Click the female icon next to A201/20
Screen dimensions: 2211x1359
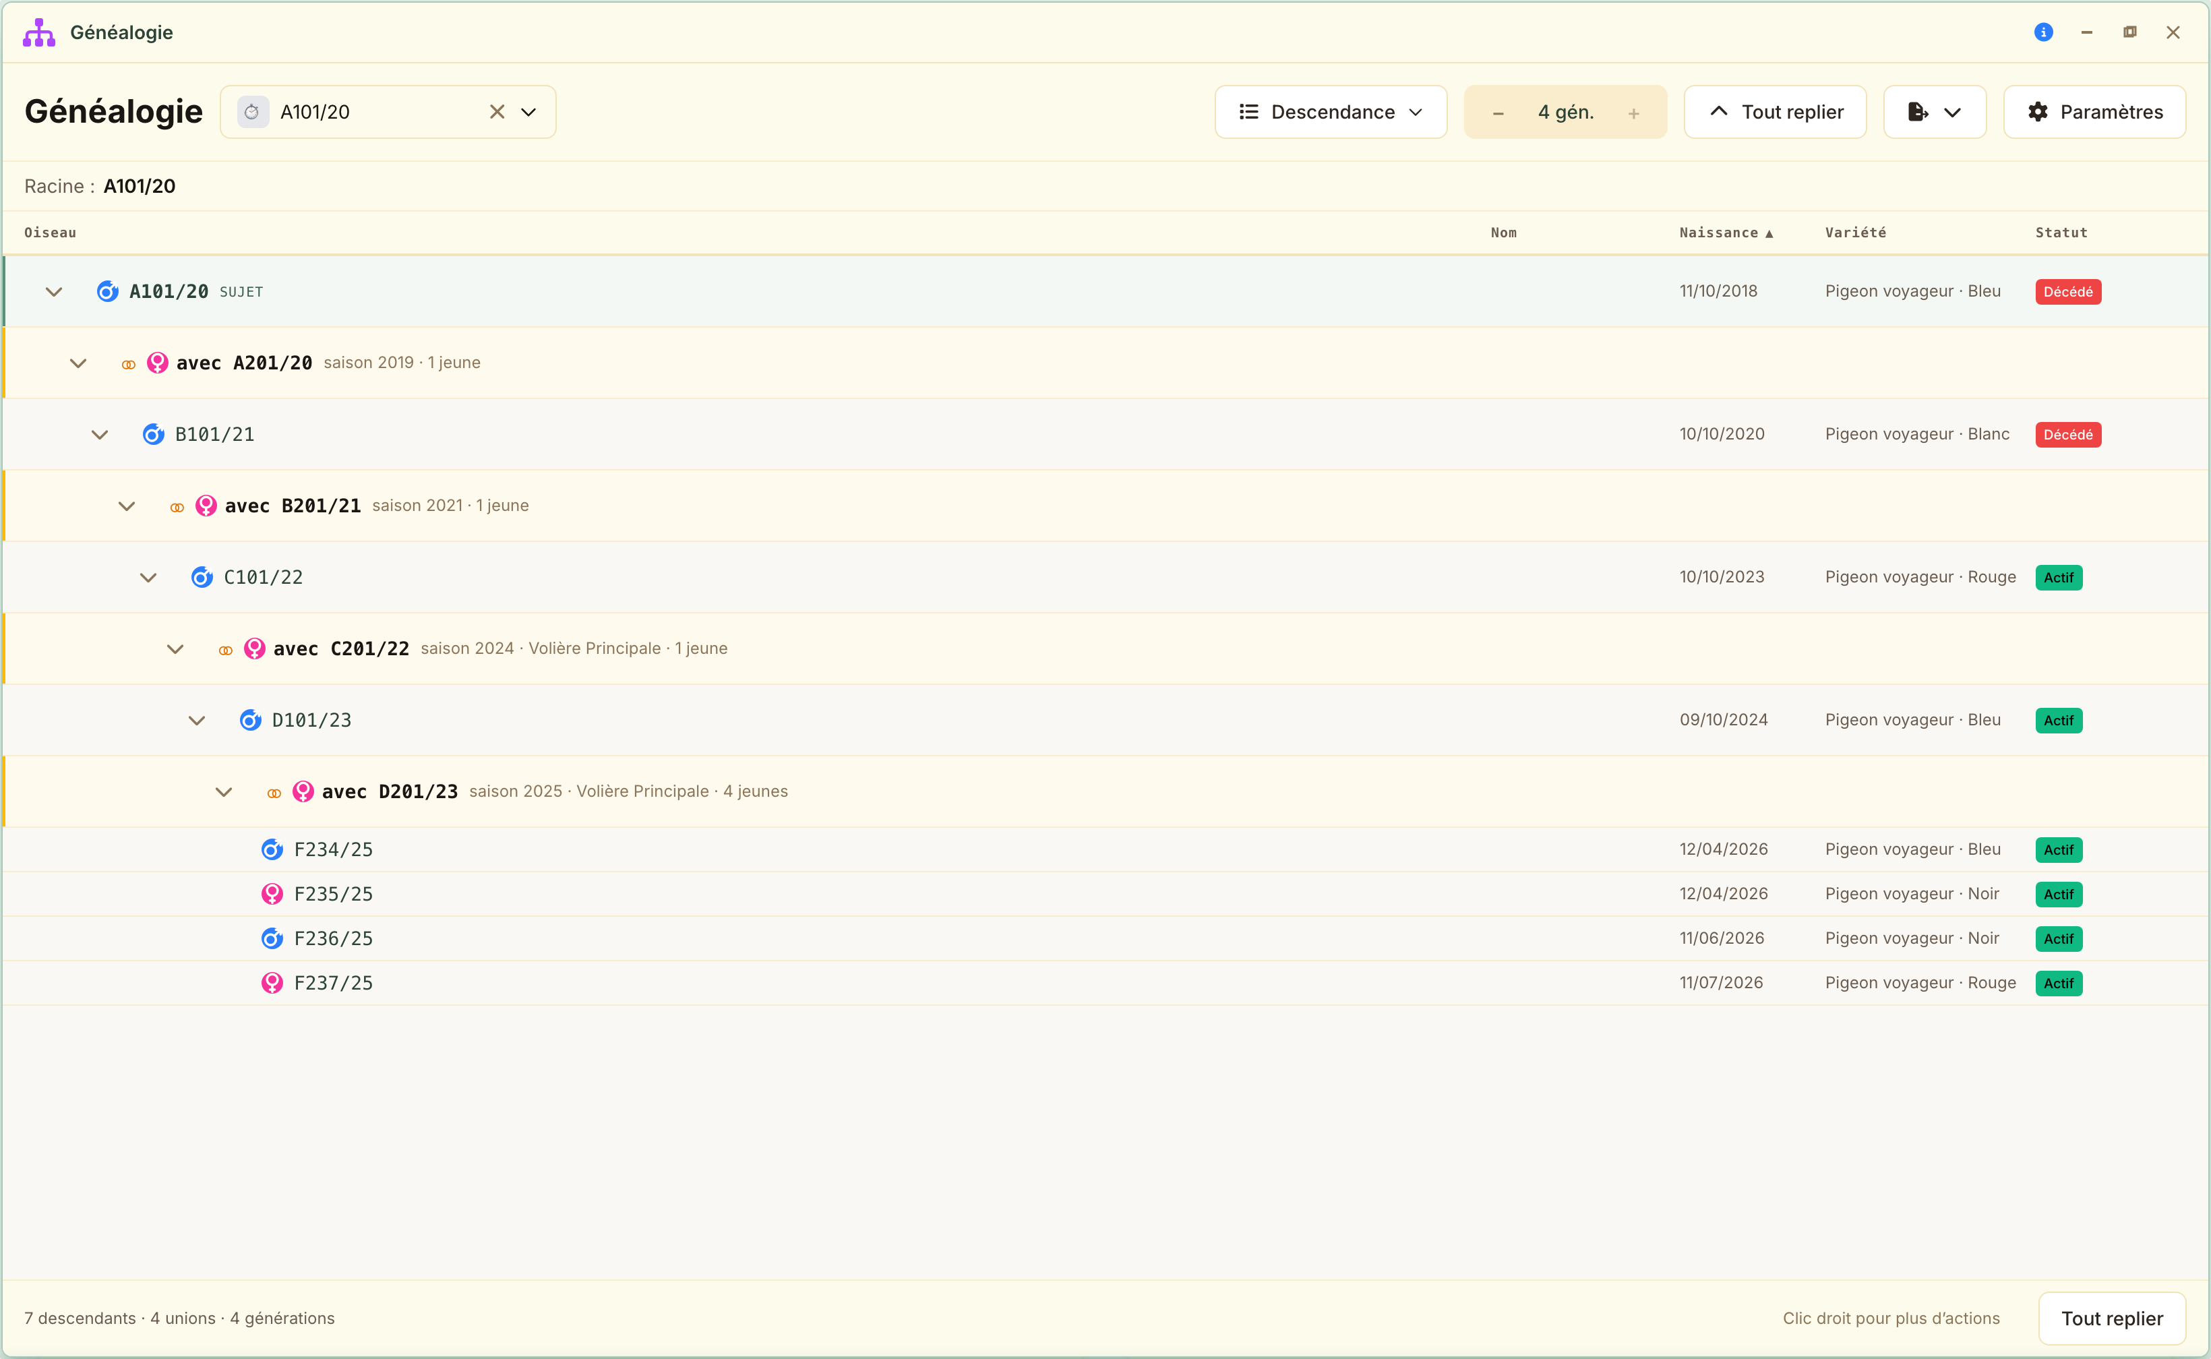tap(157, 362)
